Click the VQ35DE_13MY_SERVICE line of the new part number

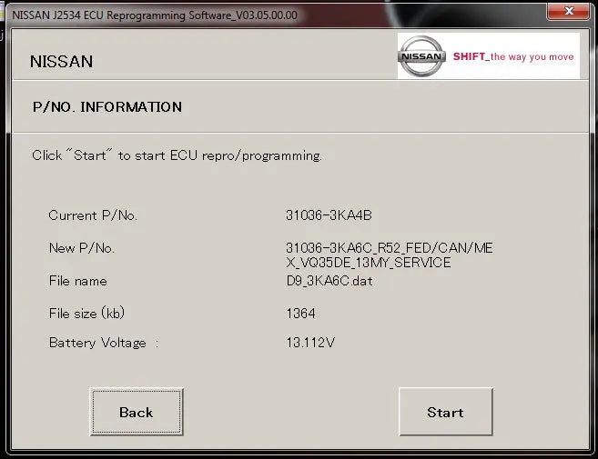[368, 263]
